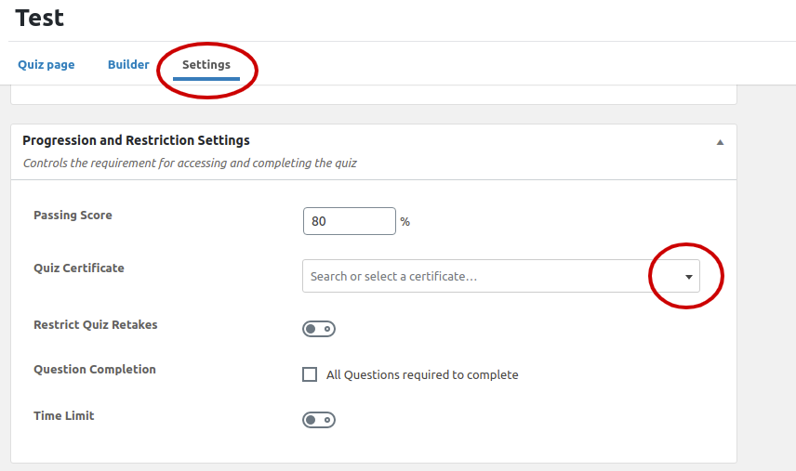Open the Quiz page tab
The height and width of the screenshot is (471, 796).
pos(46,64)
